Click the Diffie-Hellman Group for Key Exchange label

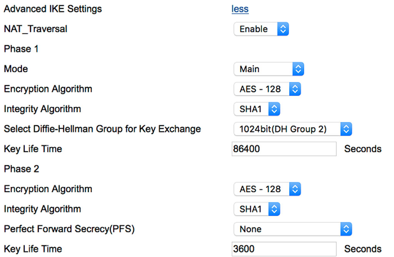(x=102, y=129)
